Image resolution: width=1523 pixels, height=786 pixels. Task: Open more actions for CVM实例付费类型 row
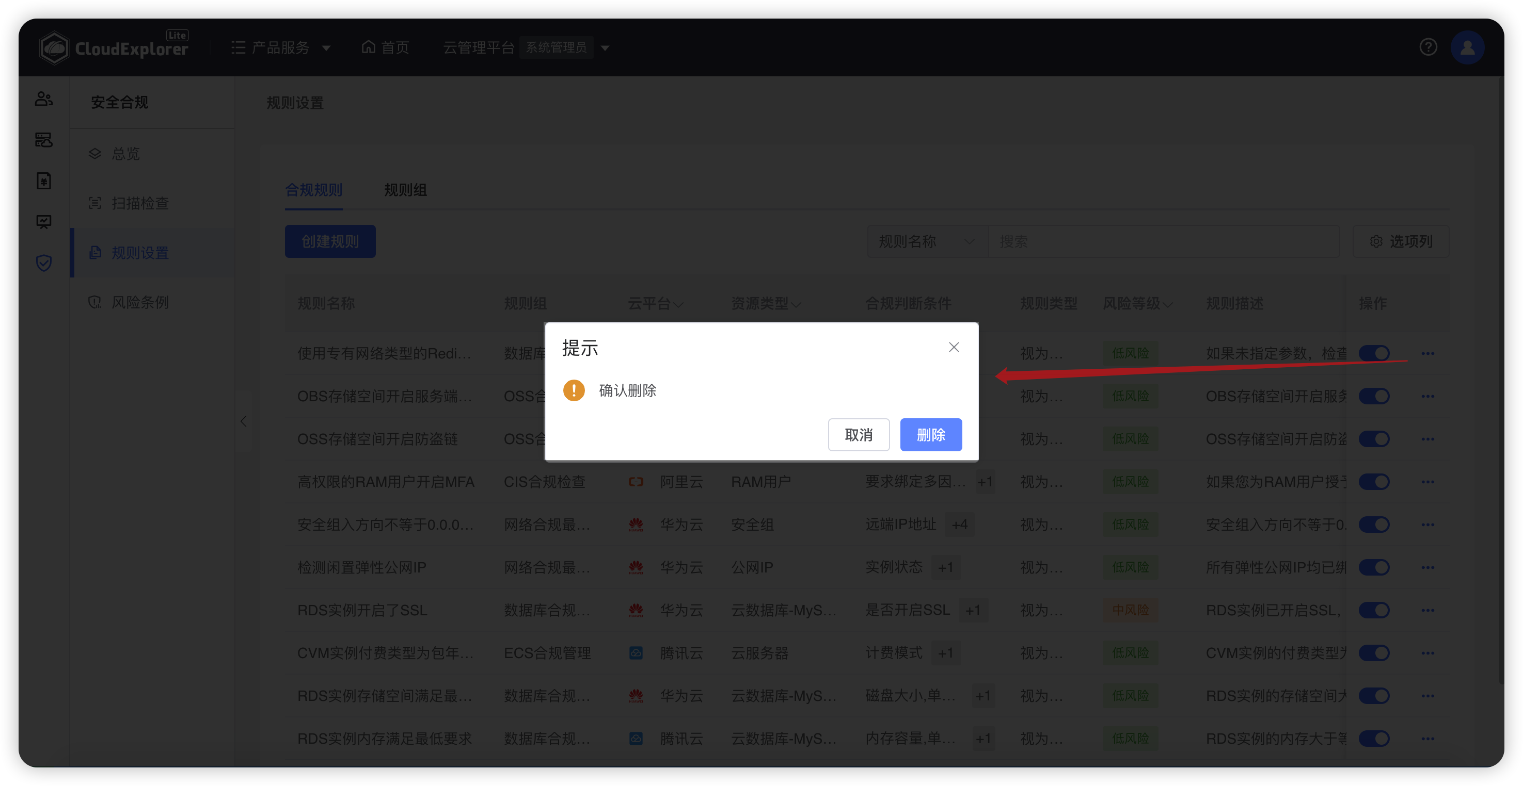[1428, 653]
